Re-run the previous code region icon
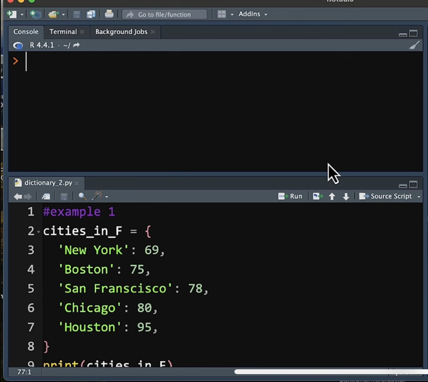The image size is (428, 382). coord(318,196)
